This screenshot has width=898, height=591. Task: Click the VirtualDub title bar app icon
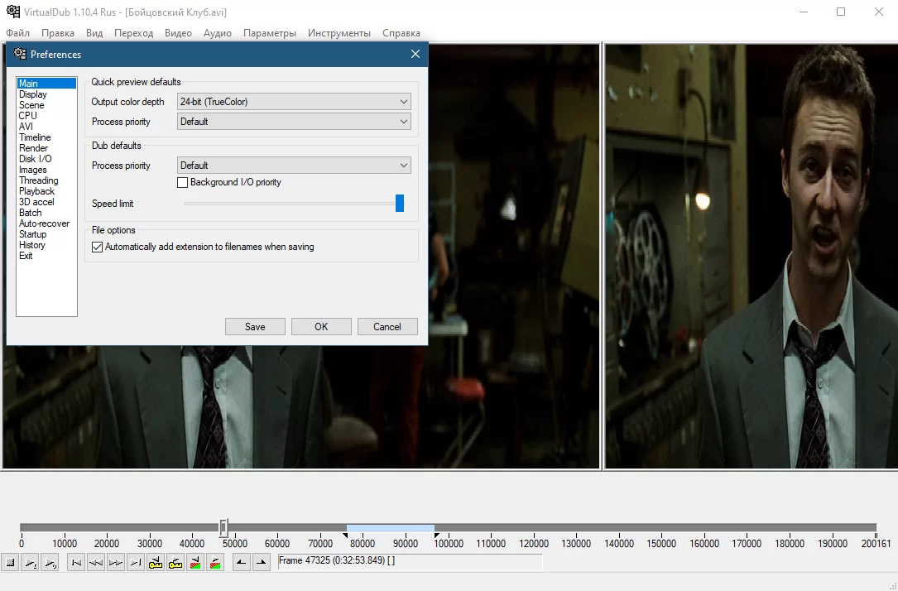pos(12,12)
